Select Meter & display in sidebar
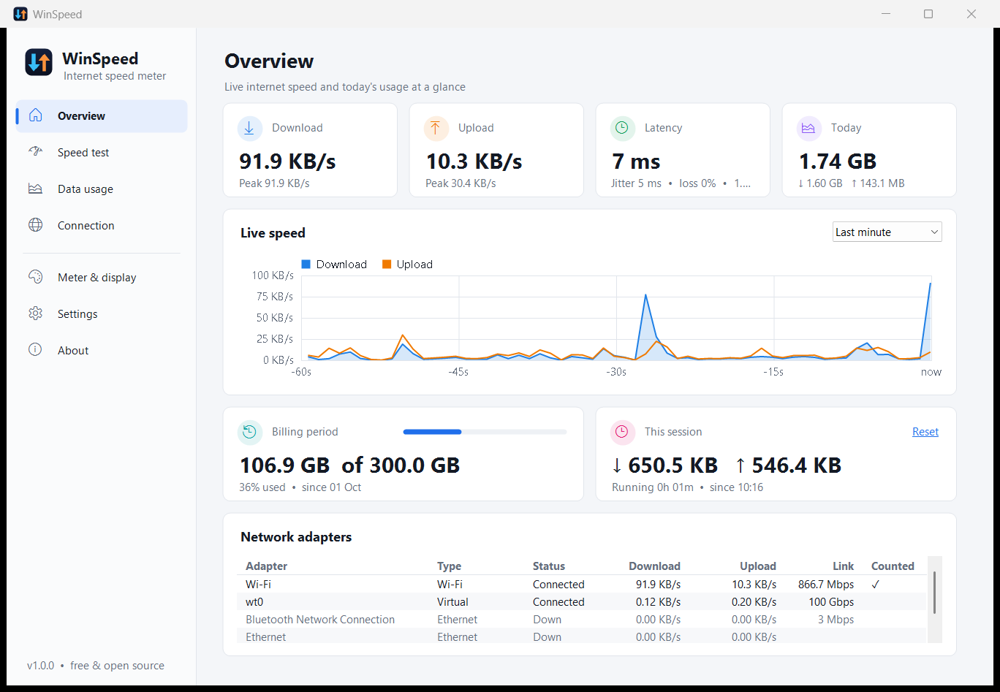 click(x=102, y=277)
